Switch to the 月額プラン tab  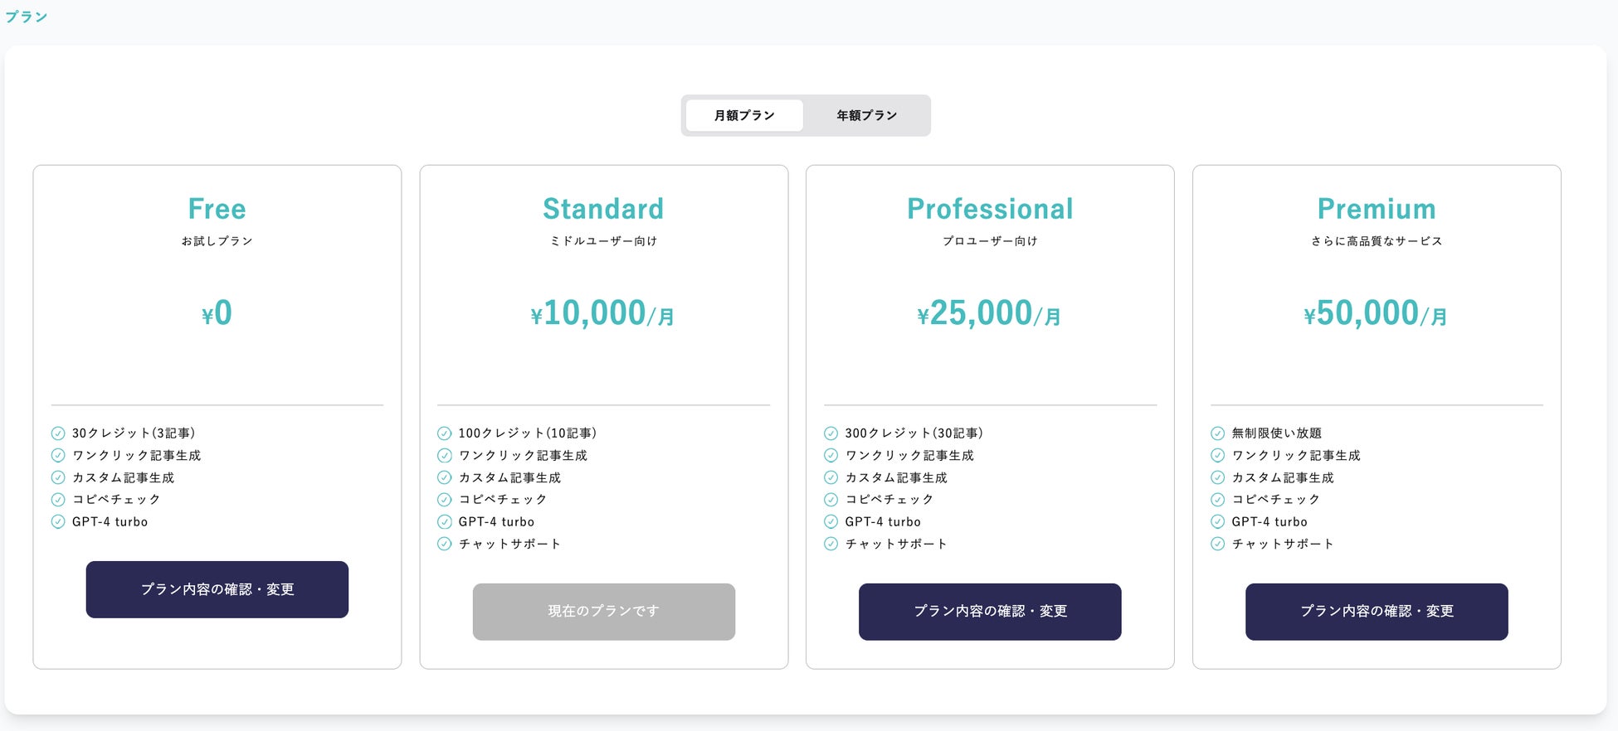[744, 115]
